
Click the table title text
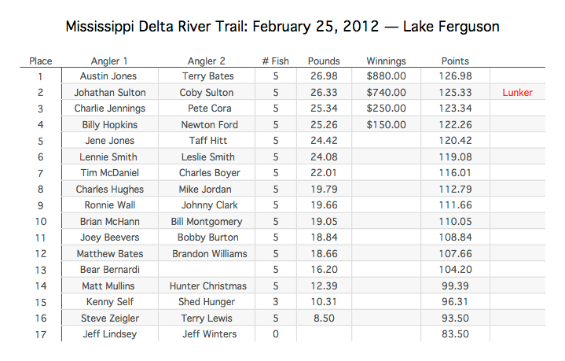(x=282, y=27)
